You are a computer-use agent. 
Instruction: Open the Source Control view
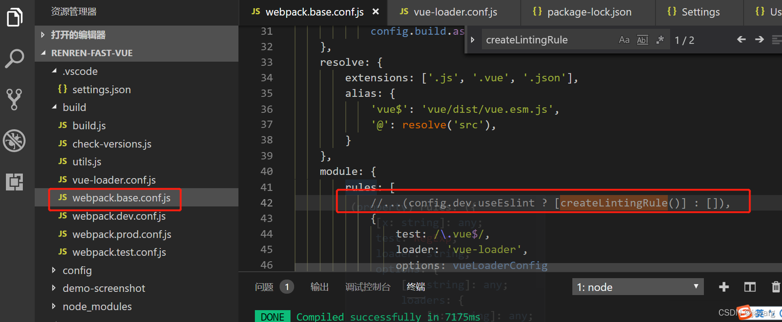click(15, 100)
